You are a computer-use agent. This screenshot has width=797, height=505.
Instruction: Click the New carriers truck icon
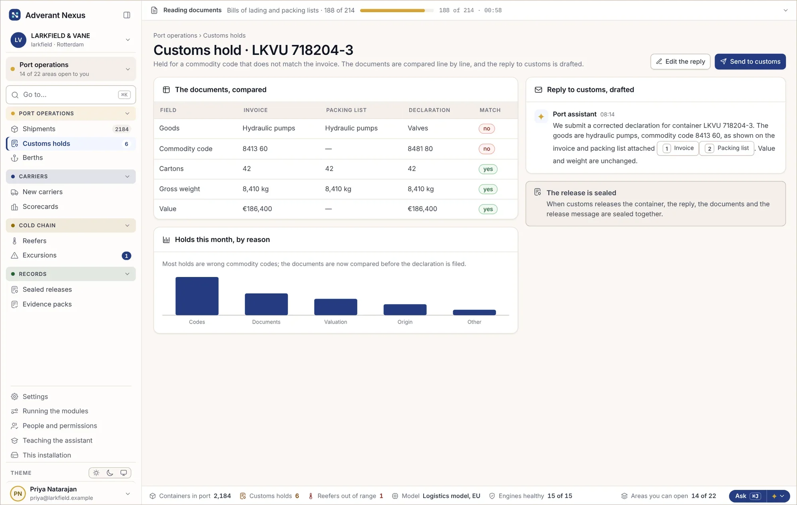[15, 192]
